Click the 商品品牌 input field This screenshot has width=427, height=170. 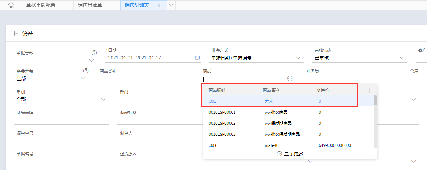coord(61,120)
